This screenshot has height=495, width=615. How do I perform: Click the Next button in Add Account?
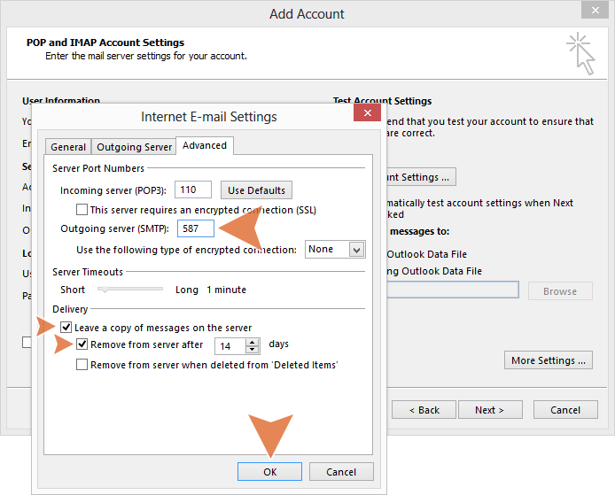(490, 410)
